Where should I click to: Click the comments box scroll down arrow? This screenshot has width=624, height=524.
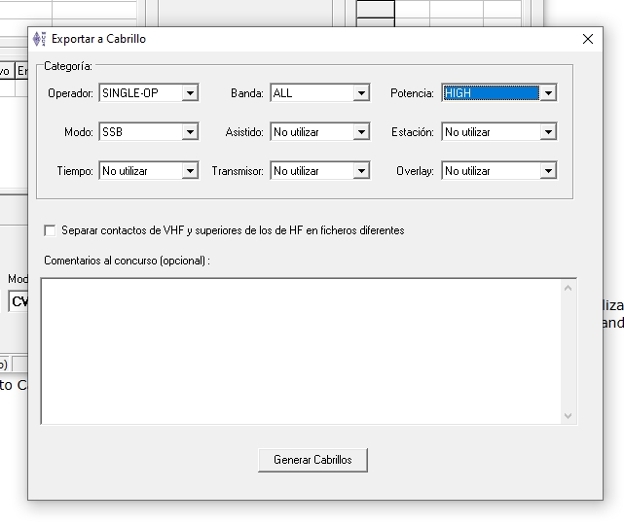(569, 415)
